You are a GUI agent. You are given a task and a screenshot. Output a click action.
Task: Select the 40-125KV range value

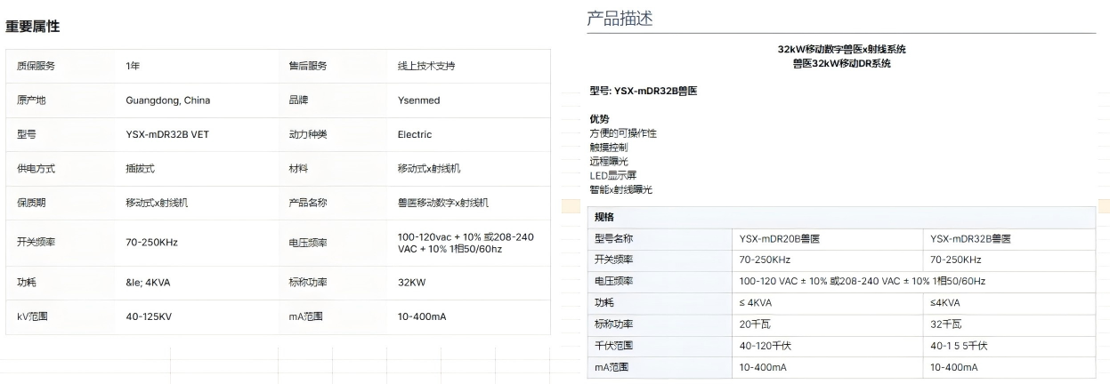coord(149,316)
